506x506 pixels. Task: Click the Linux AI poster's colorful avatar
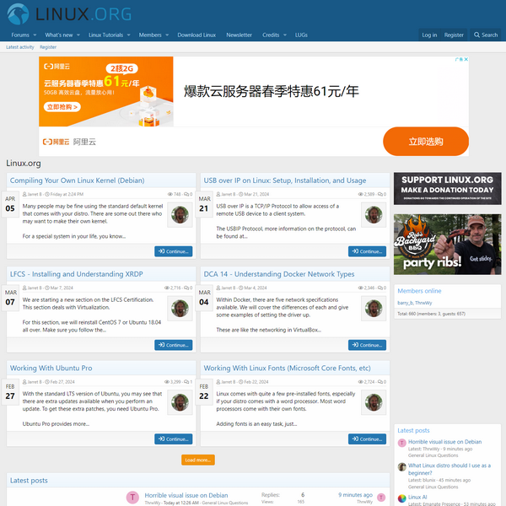[x=401, y=498]
